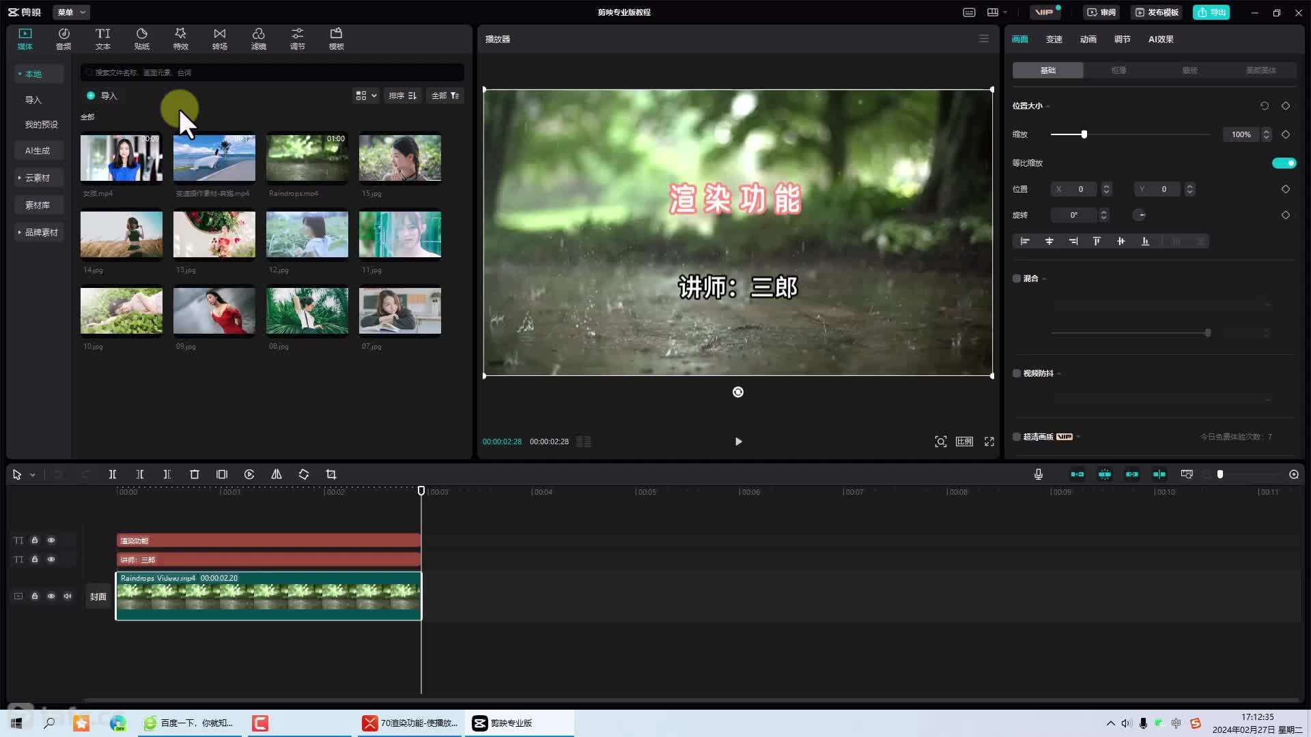Click the focus scan icon in the player
The image size is (1311, 737).
tap(940, 442)
